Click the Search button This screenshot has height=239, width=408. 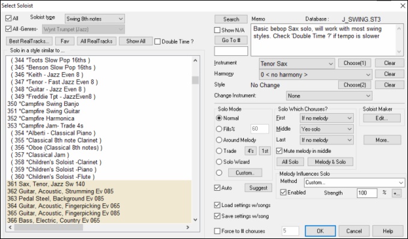(x=231, y=19)
